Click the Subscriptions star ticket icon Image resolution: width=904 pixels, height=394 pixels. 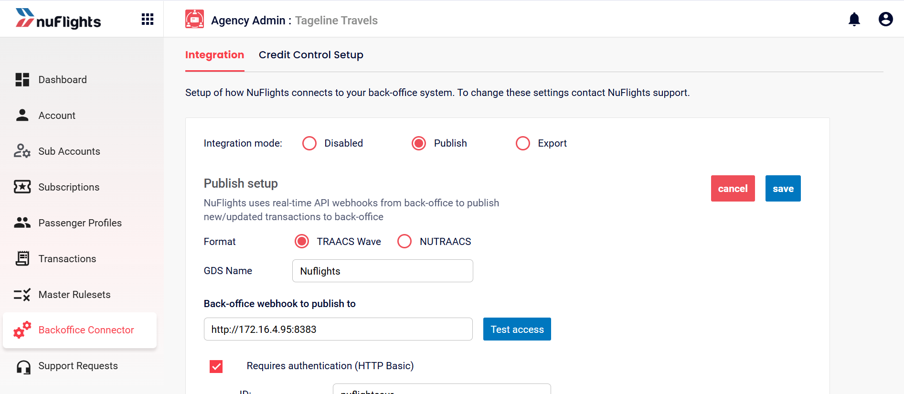[22, 187]
